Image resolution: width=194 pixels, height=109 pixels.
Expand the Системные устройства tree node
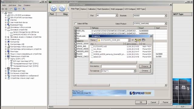pos(6,73)
